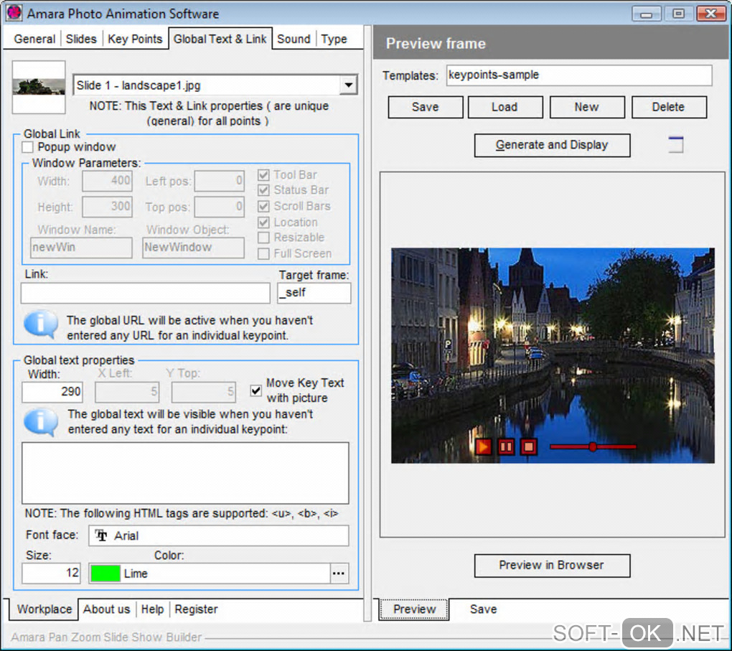
Task: Enable the Popup window checkbox
Action: click(27, 147)
